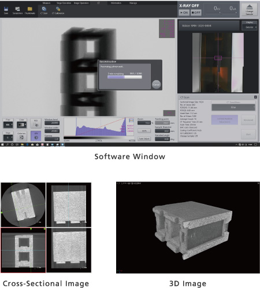Open the Measure menu tab
Screen dimensions: 260x288
tap(47, 3)
